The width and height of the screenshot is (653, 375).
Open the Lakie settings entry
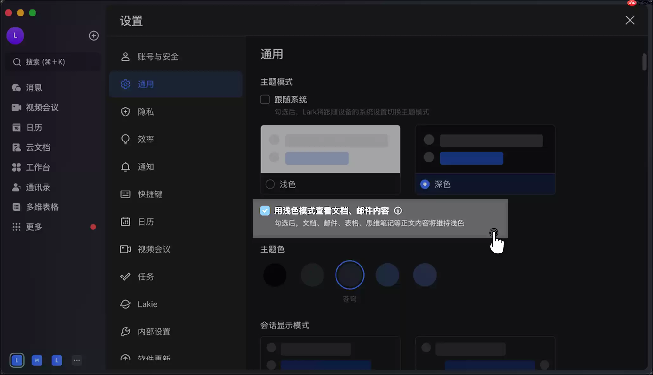[x=147, y=304]
